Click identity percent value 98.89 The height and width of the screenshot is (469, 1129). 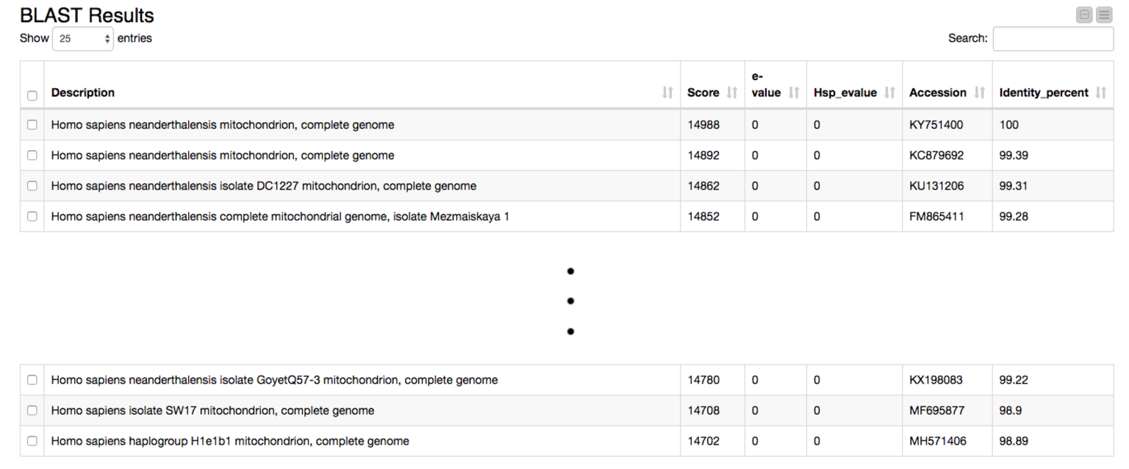tap(1014, 441)
